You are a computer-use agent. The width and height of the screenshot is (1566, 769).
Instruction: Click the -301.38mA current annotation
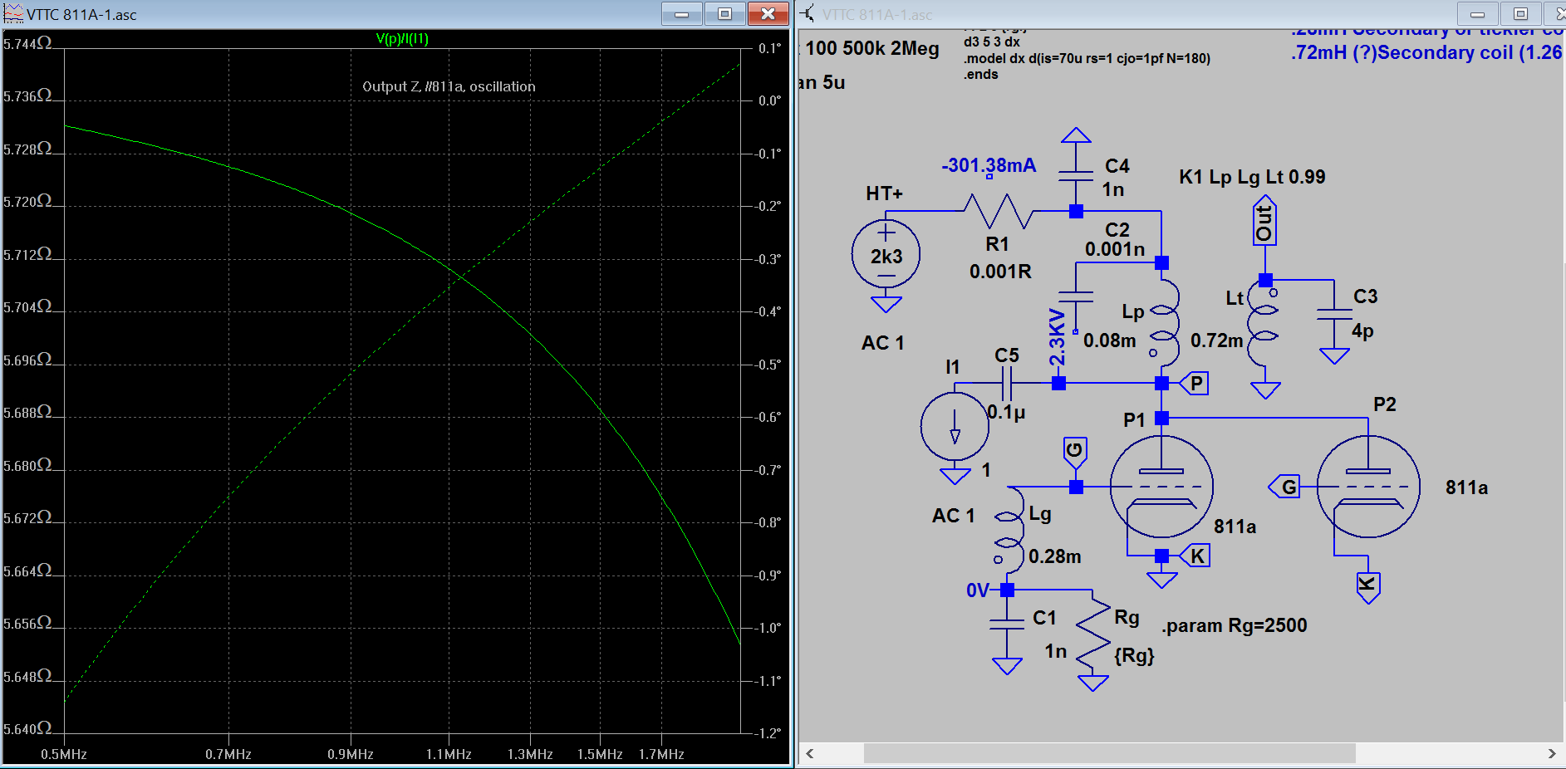pos(989,165)
